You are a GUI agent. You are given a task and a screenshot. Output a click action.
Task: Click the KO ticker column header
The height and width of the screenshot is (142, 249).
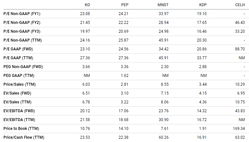(87, 5)
